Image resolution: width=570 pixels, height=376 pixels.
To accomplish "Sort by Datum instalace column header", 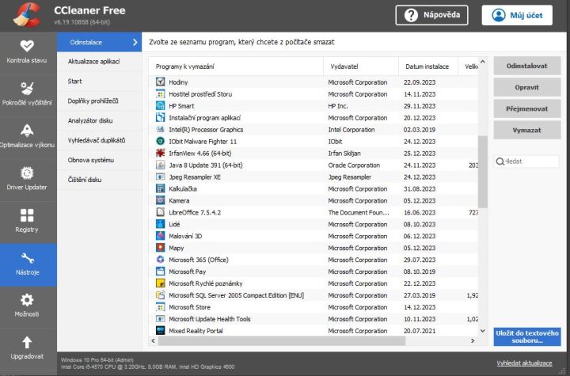I will pos(427,66).
